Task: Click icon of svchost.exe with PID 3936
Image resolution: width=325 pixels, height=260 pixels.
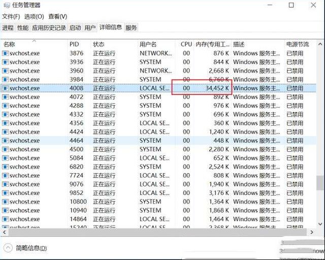Action: [6, 62]
